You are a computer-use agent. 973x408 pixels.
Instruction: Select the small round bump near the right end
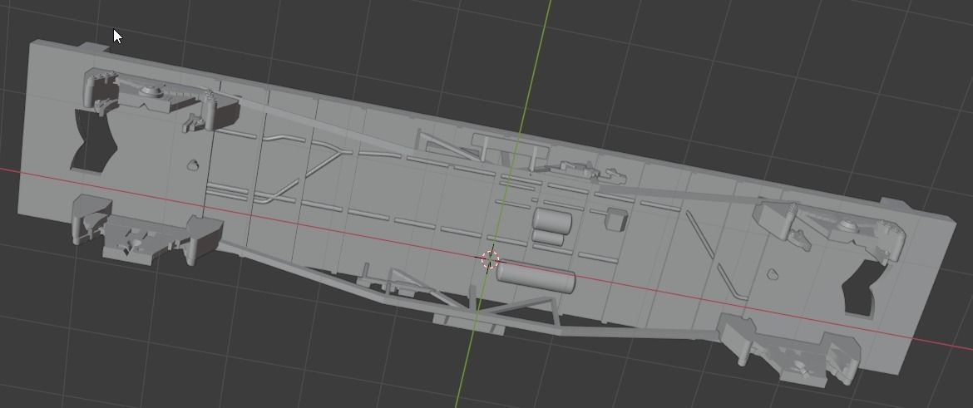pos(773,273)
